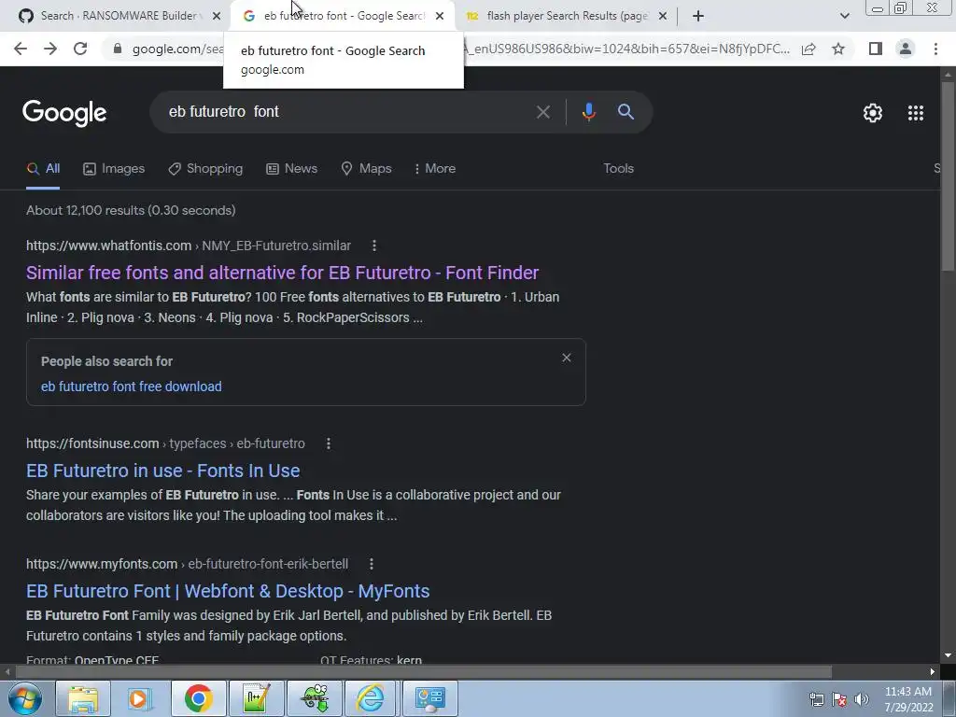
Task: Open options for fontsinuse.com result
Action: (329, 443)
